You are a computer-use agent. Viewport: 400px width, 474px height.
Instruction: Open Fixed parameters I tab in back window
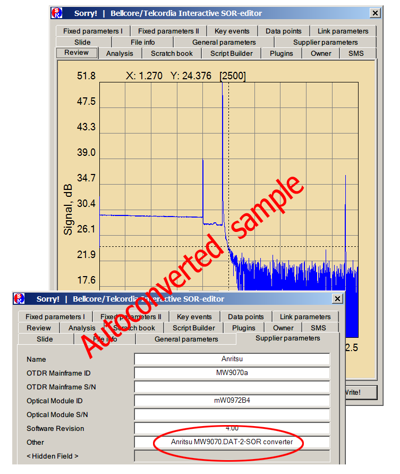click(x=93, y=31)
